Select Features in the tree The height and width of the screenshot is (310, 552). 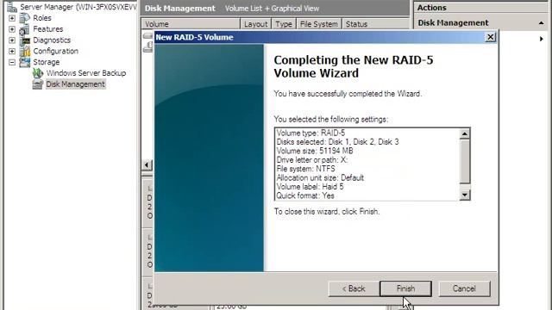(48, 29)
